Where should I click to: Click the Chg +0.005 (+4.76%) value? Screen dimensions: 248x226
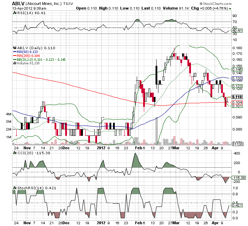pyautogui.click(x=210, y=8)
